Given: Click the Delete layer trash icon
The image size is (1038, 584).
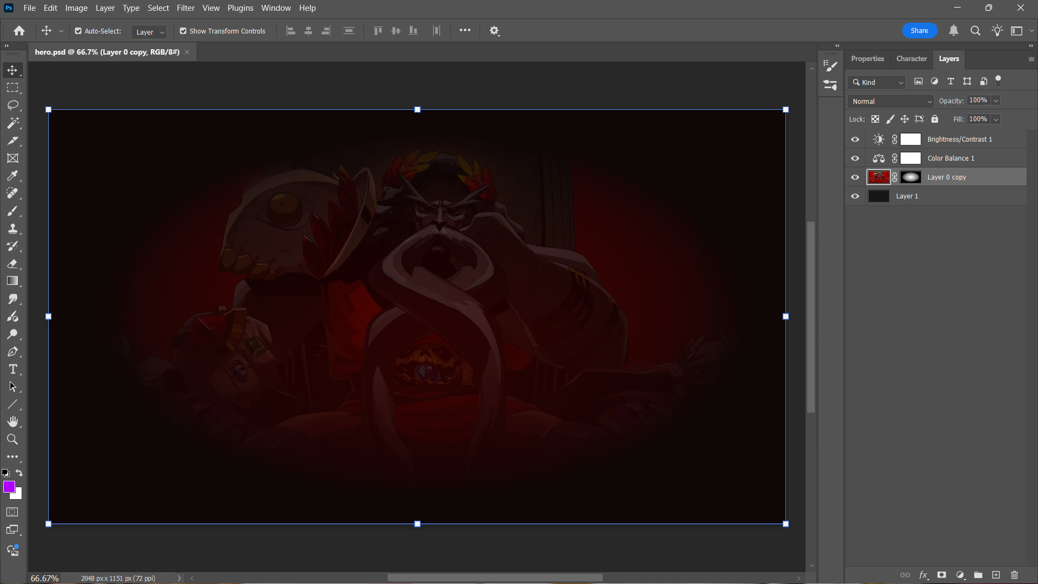Looking at the screenshot, I should tap(1014, 575).
